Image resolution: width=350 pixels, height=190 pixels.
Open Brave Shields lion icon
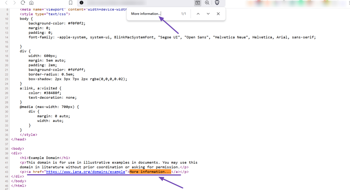pyautogui.click(x=217, y=3)
